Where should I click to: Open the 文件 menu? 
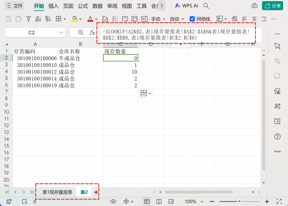[x=15, y=6]
